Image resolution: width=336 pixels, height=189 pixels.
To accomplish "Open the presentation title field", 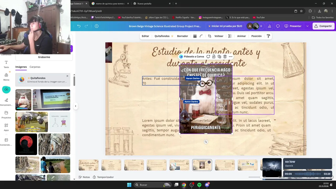I will (165, 26).
